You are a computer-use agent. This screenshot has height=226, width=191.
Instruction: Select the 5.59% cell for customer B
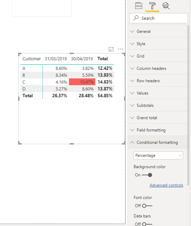tap(88, 75)
